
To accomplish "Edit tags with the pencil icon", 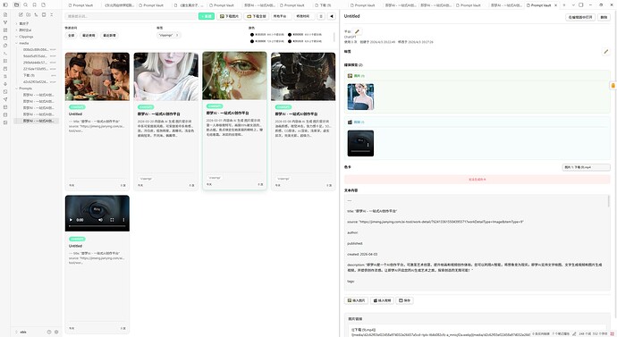I will tap(606, 52).
